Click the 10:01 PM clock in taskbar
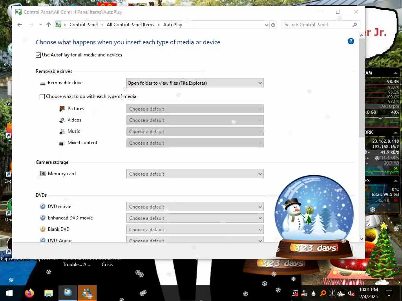The height and width of the screenshot is (301, 402). pyautogui.click(x=368, y=290)
